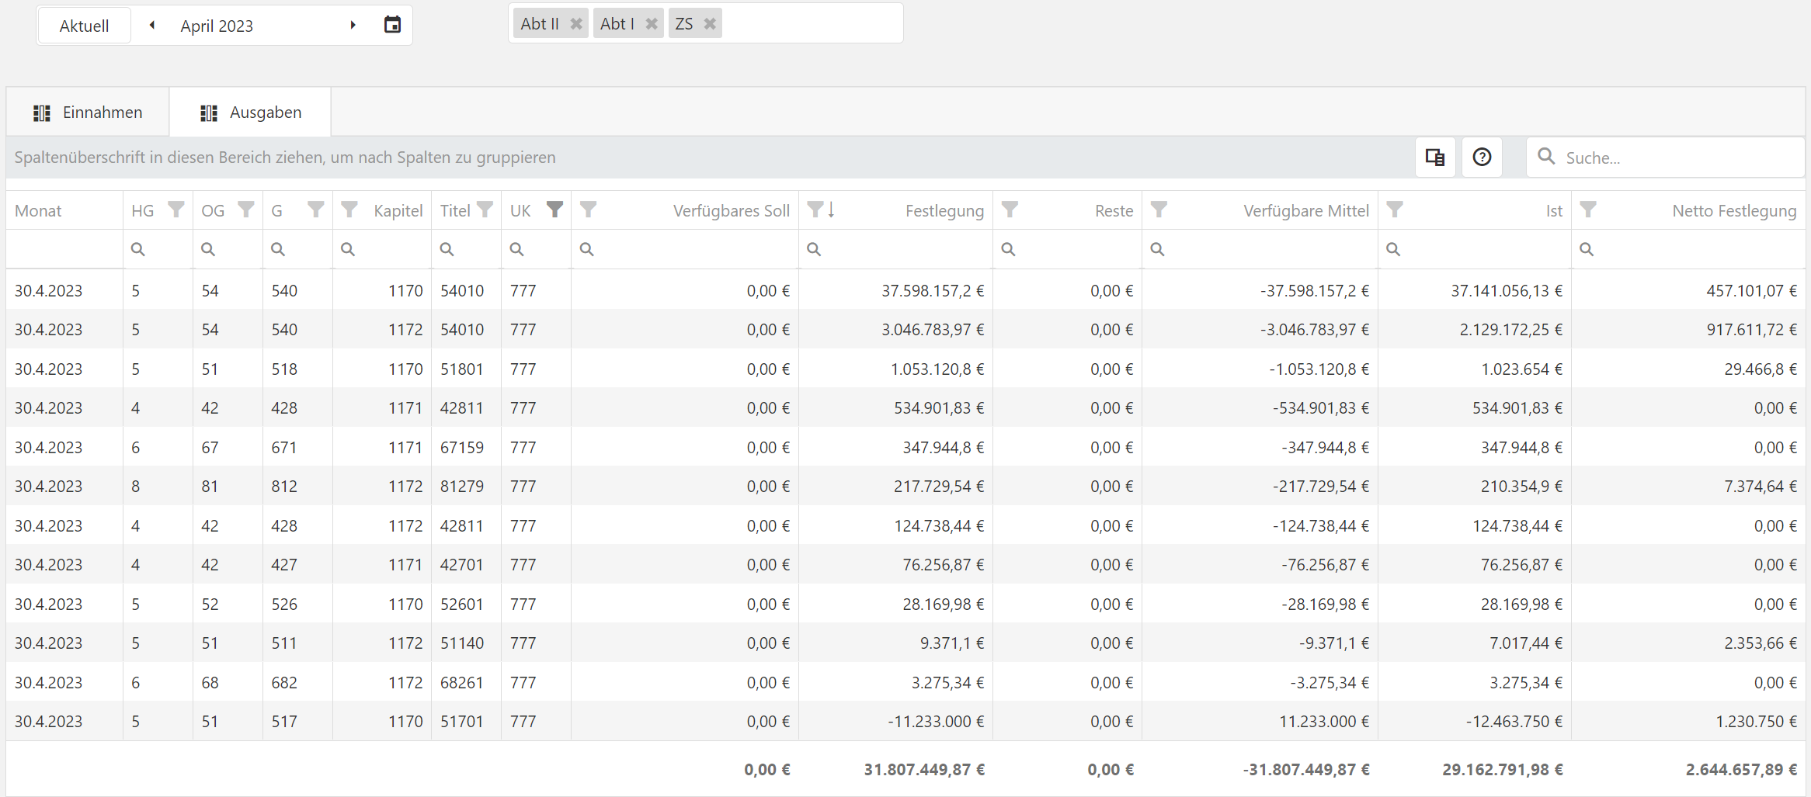Screen dimensions: 1811x797
Task: Switch to the Ausgaben tab
Action: pos(250,113)
